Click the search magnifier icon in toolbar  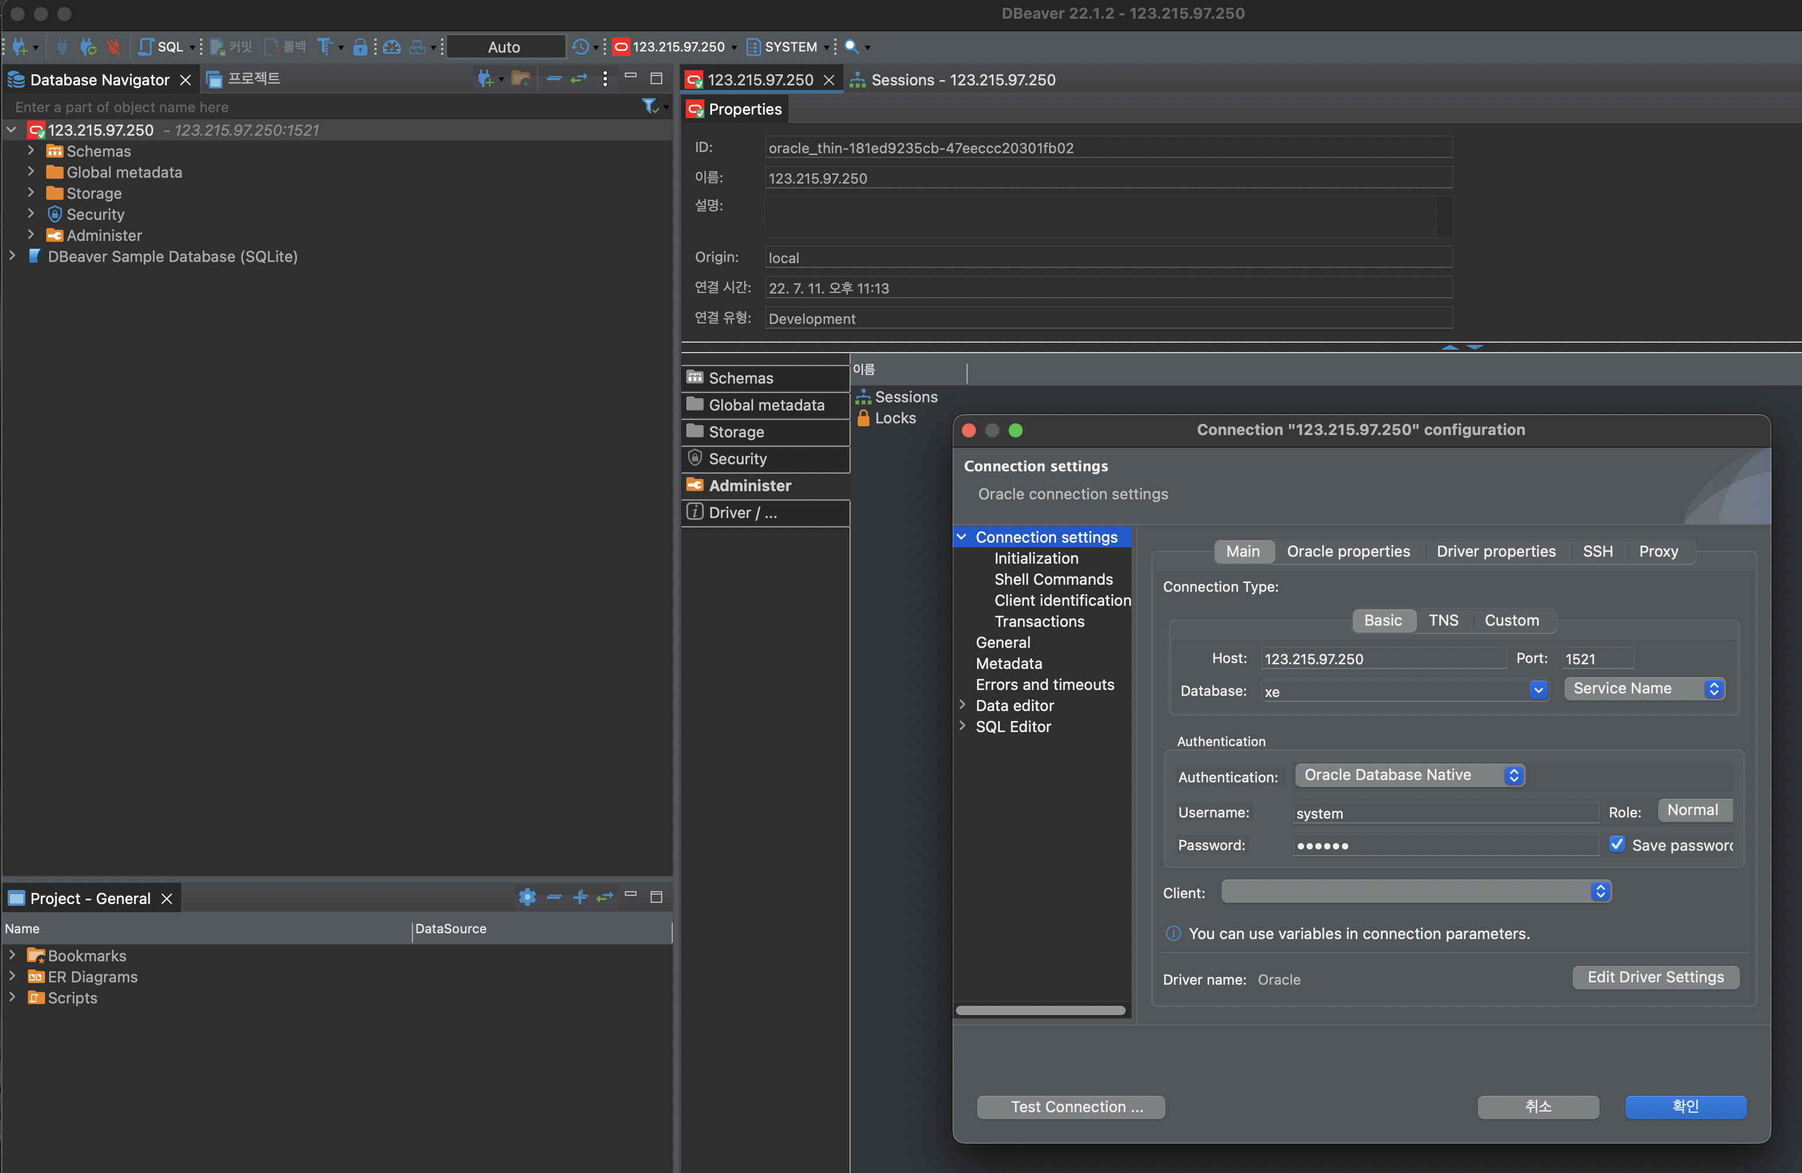852,47
